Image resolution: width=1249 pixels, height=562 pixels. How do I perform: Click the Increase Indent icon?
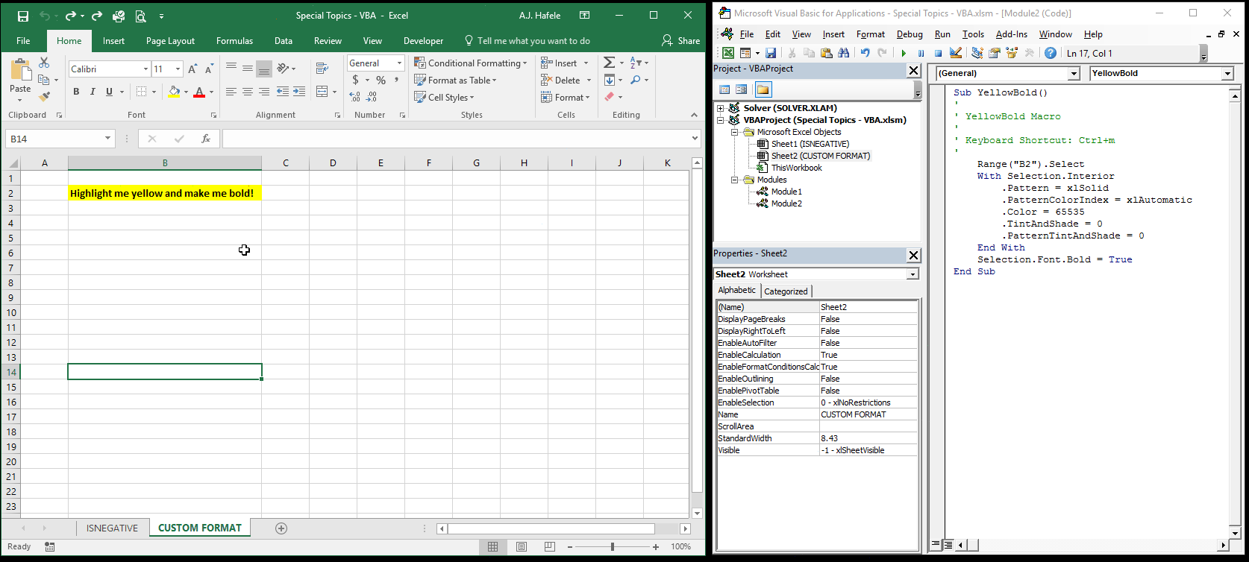[x=299, y=92]
